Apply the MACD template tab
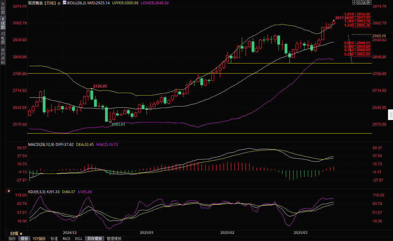393x241 pixels. (x=66, y=239)
